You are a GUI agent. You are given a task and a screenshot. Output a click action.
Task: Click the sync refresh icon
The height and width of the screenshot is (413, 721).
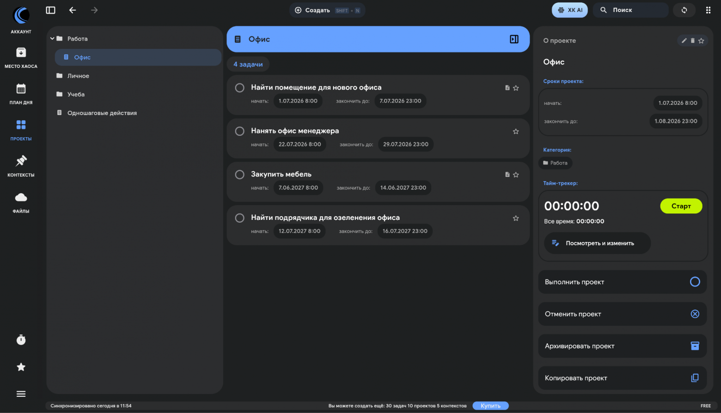point(684,10)
